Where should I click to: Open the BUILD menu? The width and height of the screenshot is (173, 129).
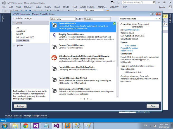(38, 7)
